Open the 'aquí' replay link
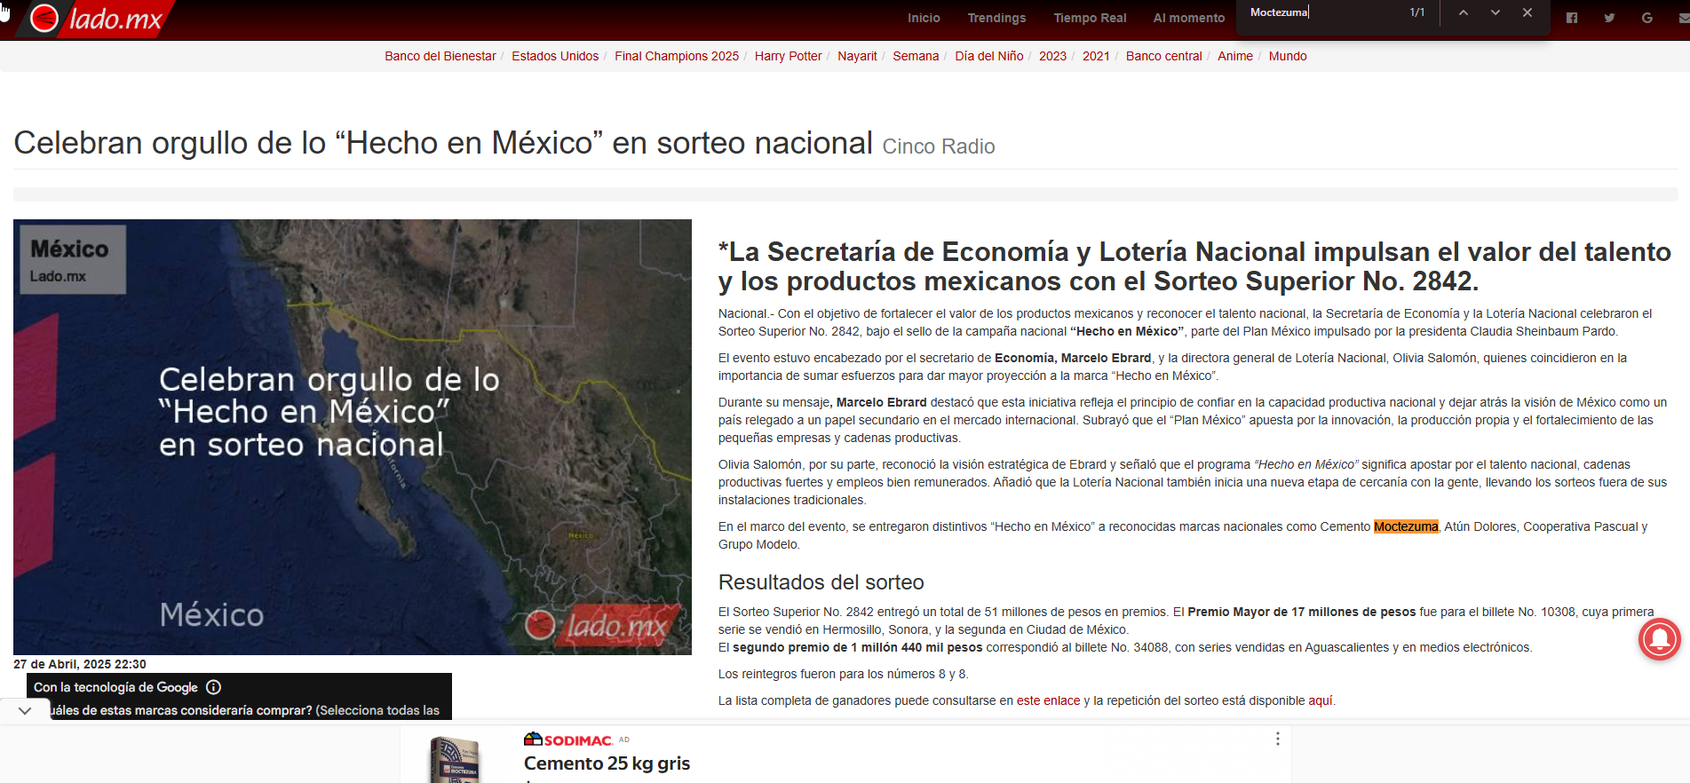Viewport: 1690px width, 783px height. coord(1320,700)
